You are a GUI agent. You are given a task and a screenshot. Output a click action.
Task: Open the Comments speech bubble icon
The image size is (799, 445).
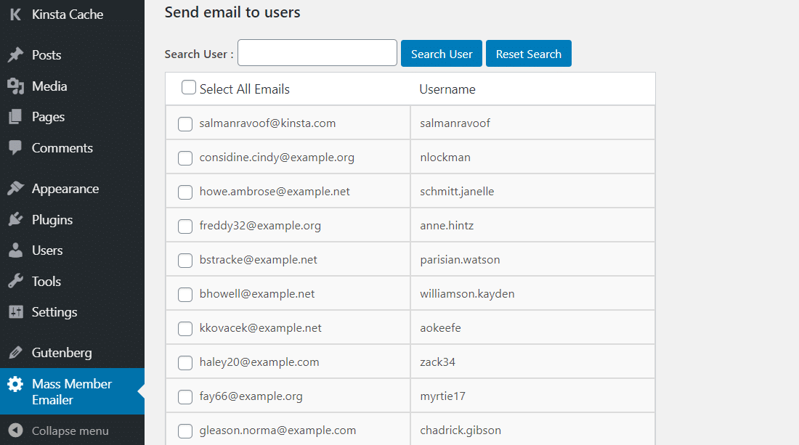[x=17, y=147]
